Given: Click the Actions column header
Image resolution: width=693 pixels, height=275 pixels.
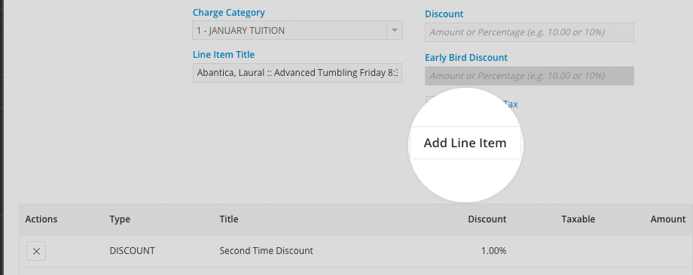Looking at the screenshot, I should (41, 219).
